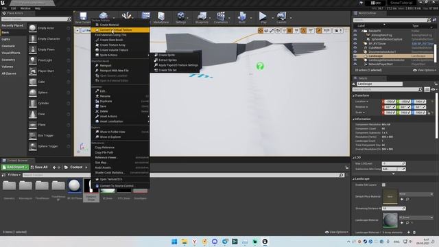Select the BP_RVTSnow asset thumbnail
439x247 pixels.
point(74,186)
